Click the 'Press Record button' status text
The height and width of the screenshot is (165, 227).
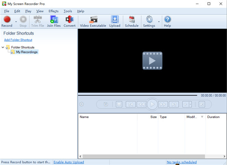26,162
